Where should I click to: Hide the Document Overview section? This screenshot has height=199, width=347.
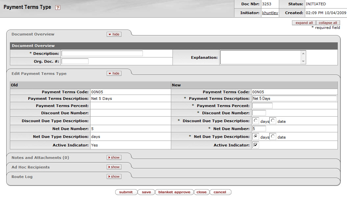[114, 34]
